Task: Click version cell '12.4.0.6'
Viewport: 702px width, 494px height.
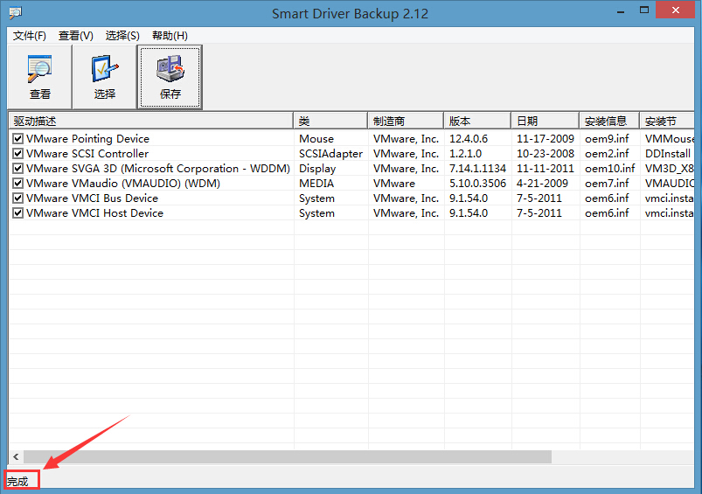Action: (469, 139)
